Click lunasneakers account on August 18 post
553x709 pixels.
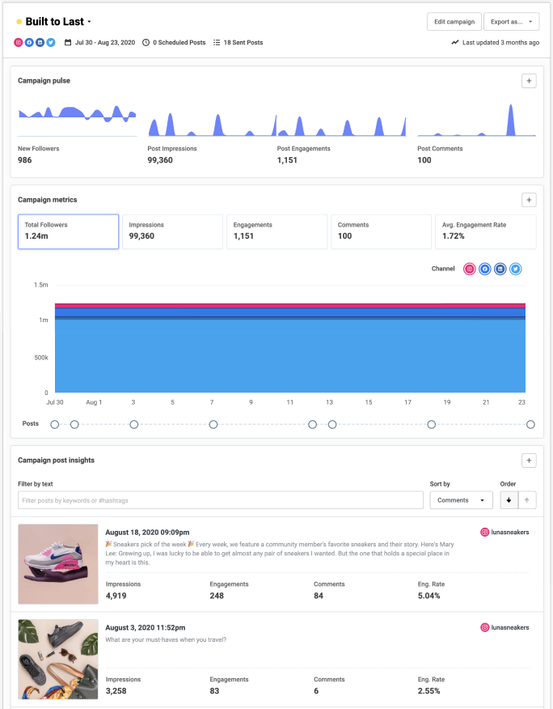coord(510,533)
